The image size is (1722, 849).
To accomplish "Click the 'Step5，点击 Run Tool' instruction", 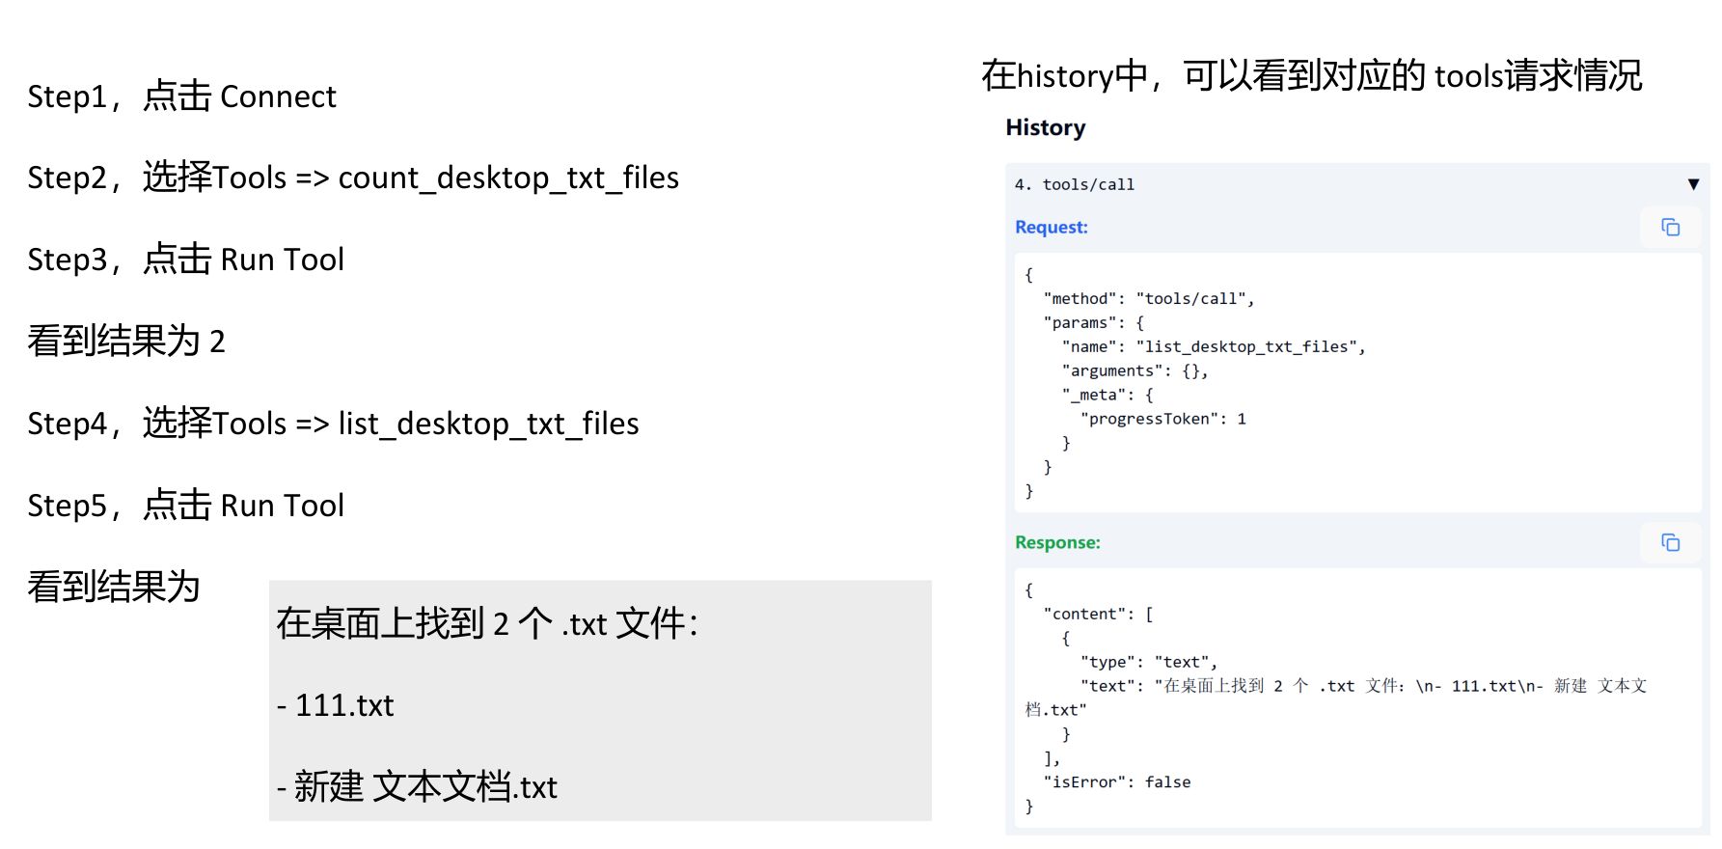I will click(x=185, y=506).
